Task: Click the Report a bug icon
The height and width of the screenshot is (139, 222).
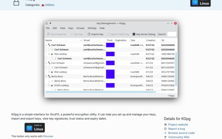Action: [165, 129]
